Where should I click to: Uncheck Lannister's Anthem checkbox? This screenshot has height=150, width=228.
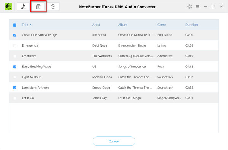(x=15, y=87)
